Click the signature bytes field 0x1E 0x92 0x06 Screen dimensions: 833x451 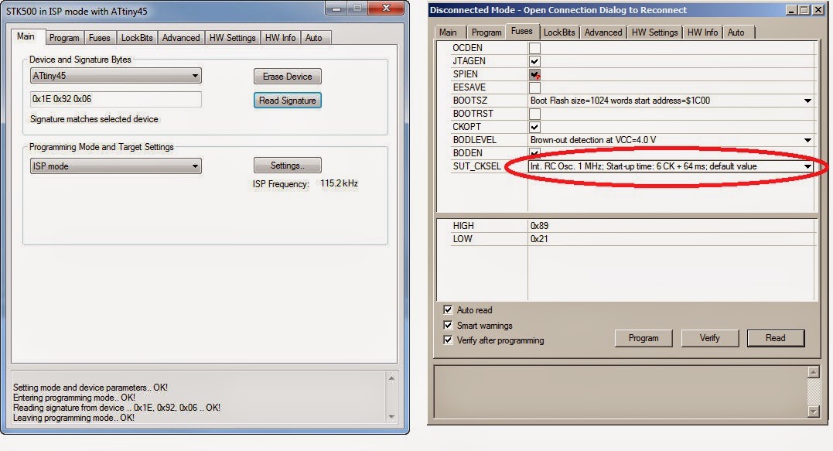(x=116, y=99)
